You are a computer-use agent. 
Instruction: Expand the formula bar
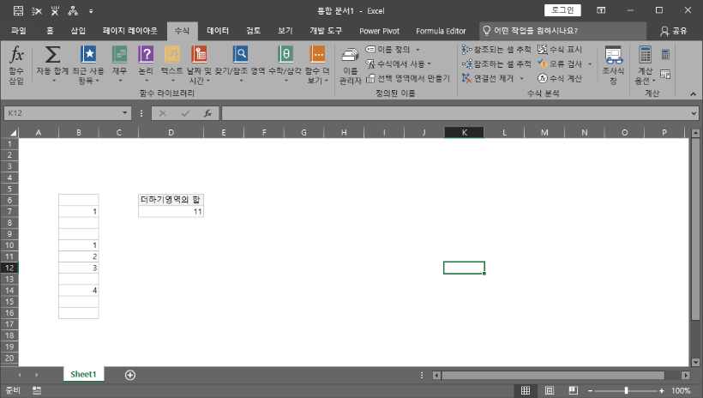694,113
